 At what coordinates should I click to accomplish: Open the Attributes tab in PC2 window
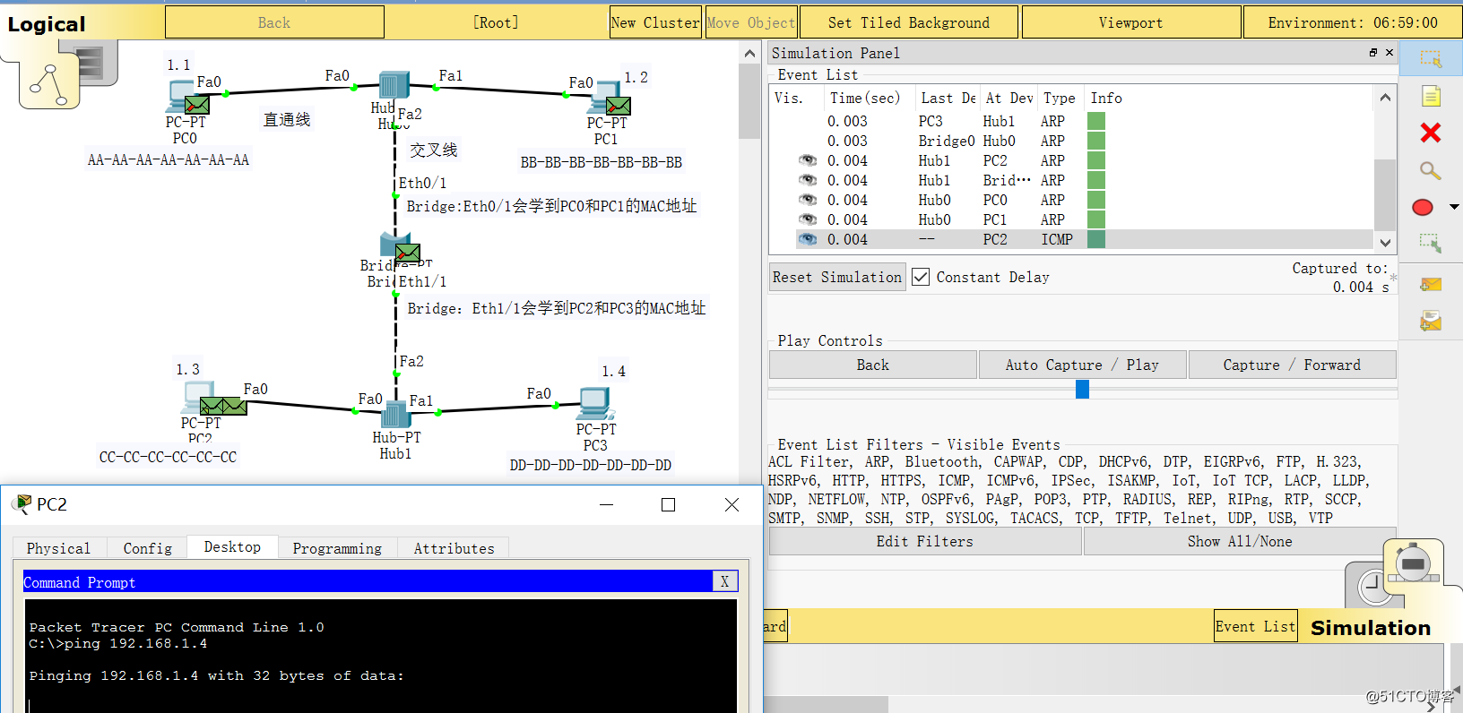(454, 548)
